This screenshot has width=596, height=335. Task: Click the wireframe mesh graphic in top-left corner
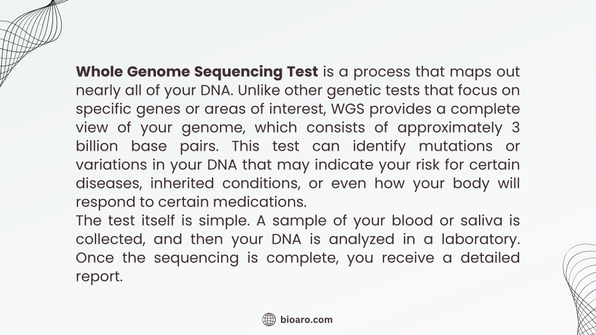pyautogui.click(x=30, y=40)
